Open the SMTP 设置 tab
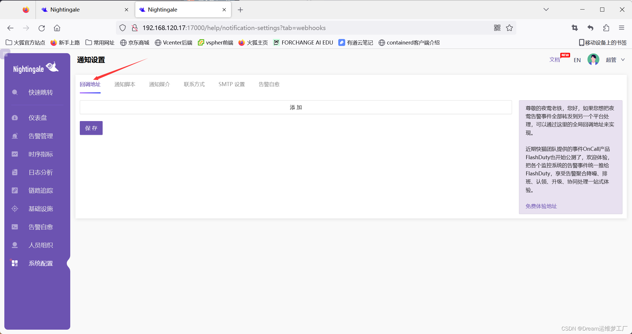Viewport: 632px width, 334px height. coord(232,84)
